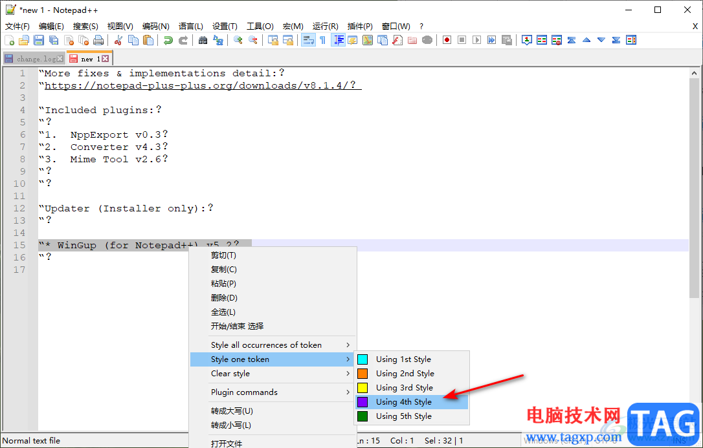Close the new 1 tab

click(x=105, y=59)
